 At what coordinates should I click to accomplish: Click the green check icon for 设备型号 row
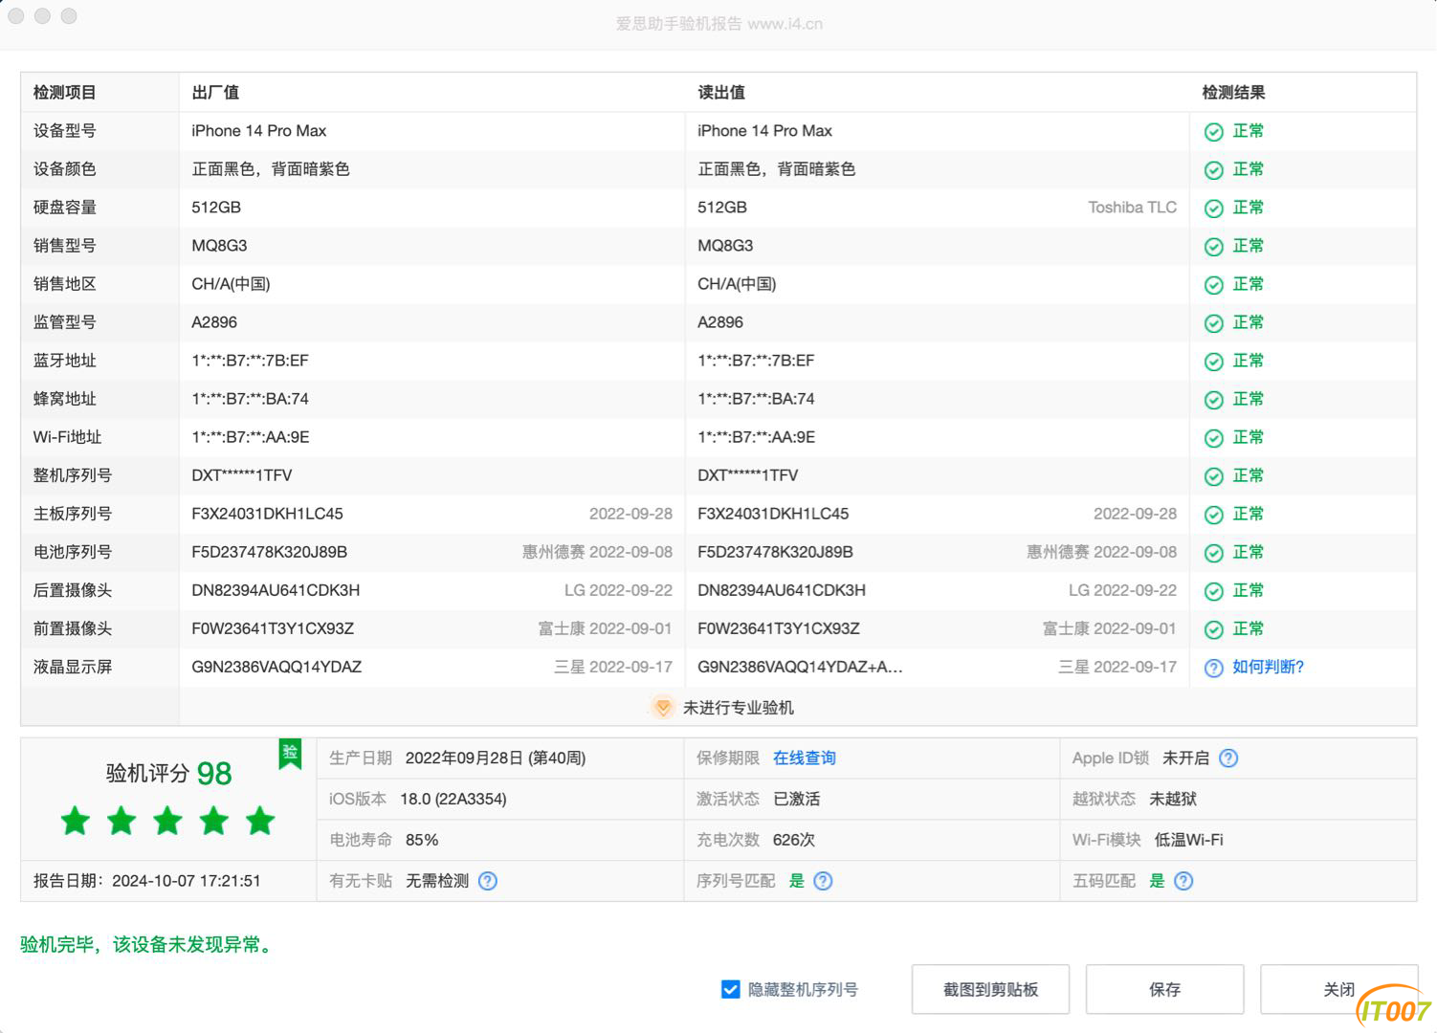coord(1213,132)
